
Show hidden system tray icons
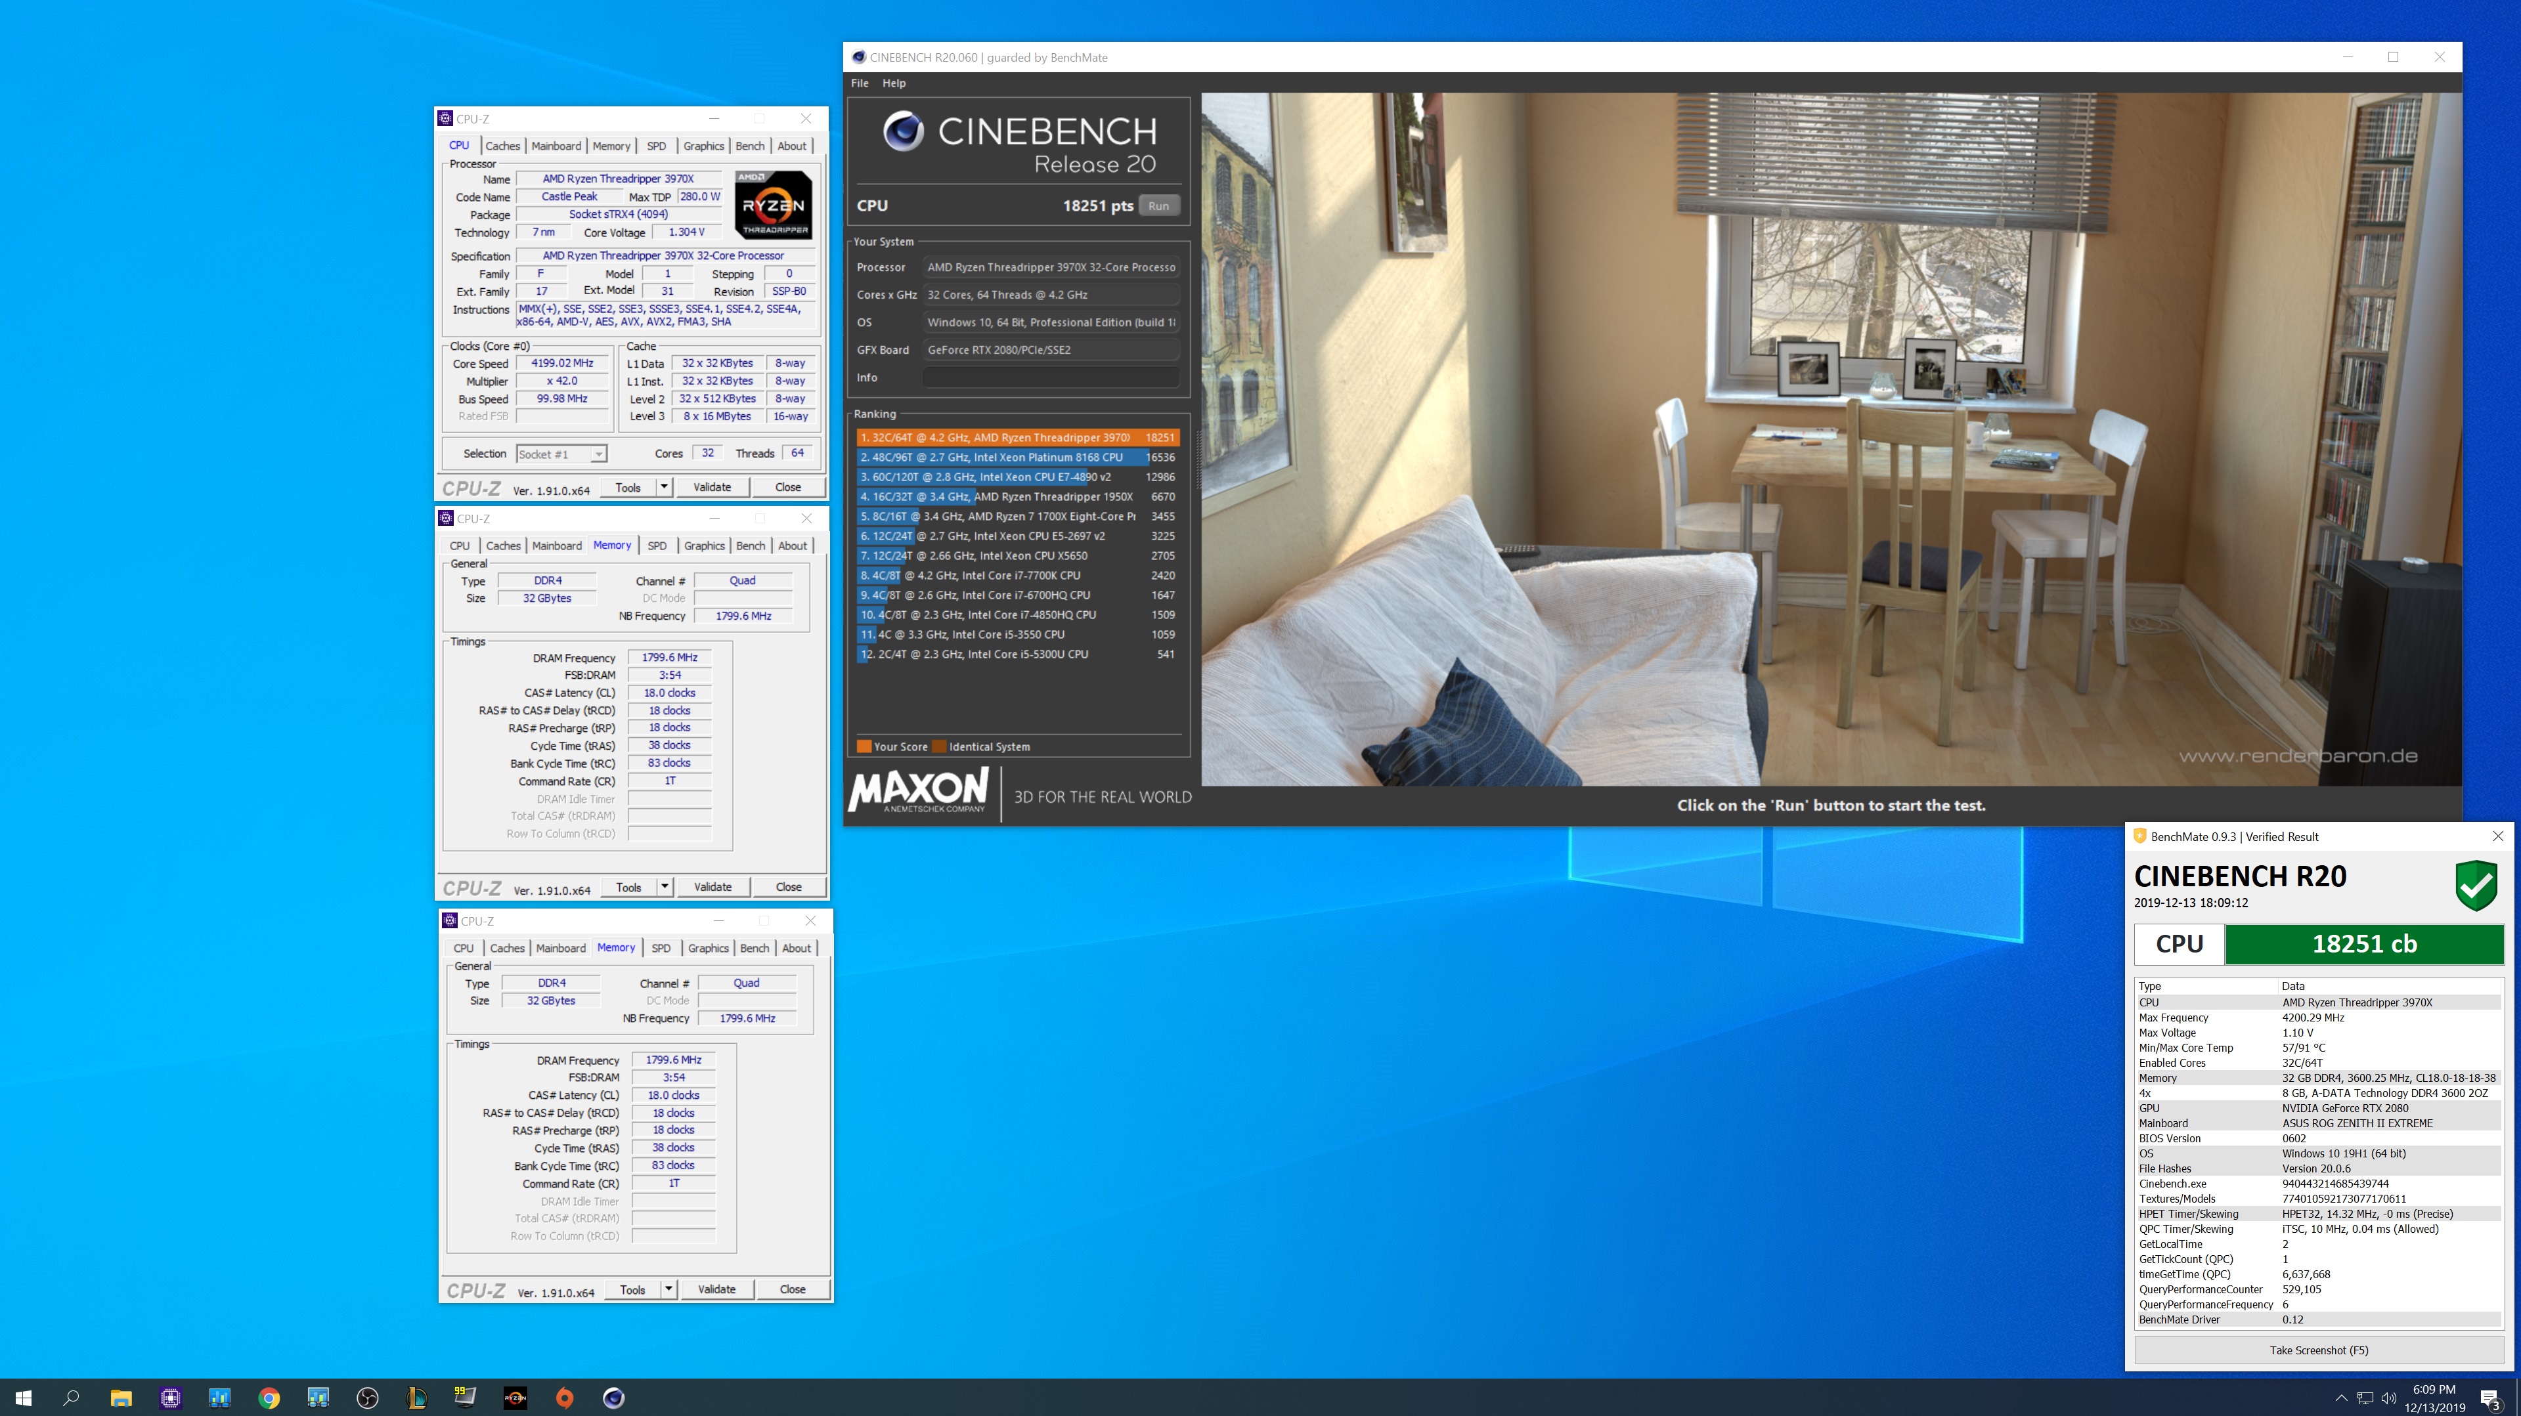pos(2341,1398)
